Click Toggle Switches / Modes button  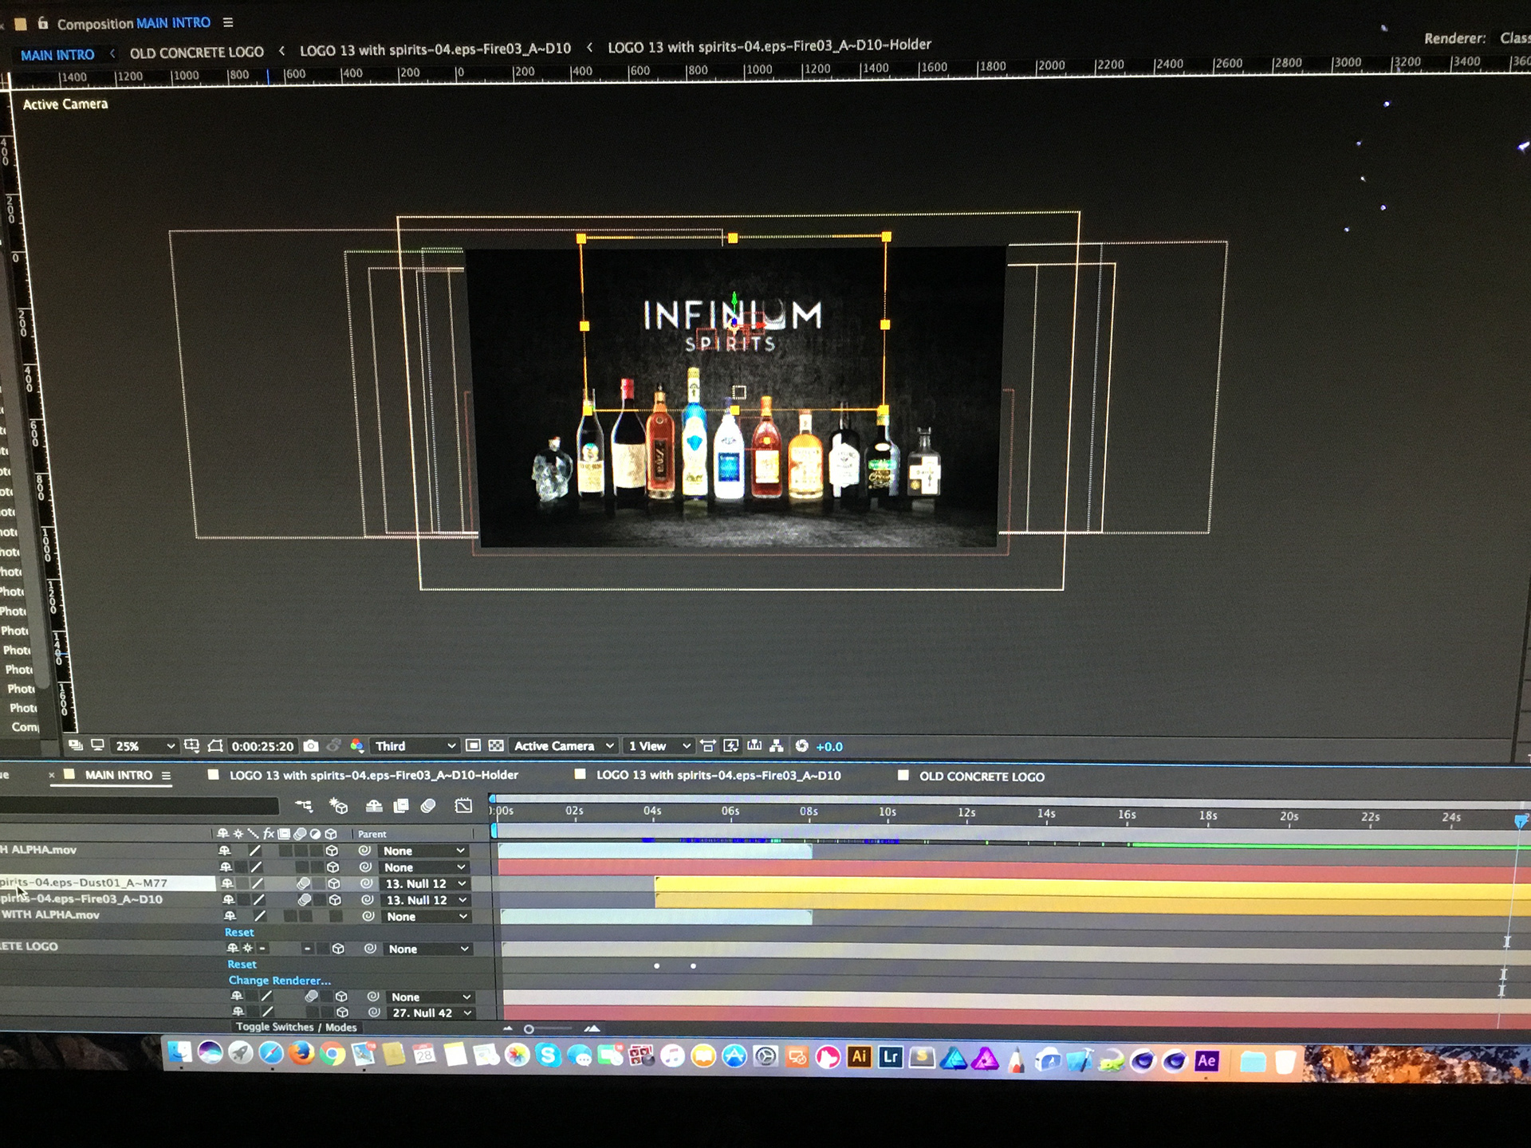click(296, 1027)
